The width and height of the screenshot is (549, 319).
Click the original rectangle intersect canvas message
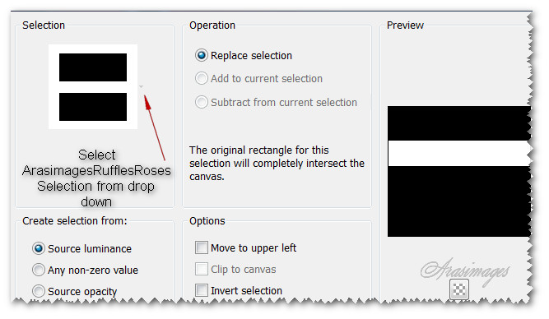[x=277, y=164]
